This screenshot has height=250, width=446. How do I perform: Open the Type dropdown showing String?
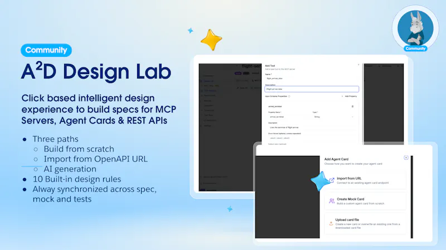pyautogui.click(x=333, y=117)
